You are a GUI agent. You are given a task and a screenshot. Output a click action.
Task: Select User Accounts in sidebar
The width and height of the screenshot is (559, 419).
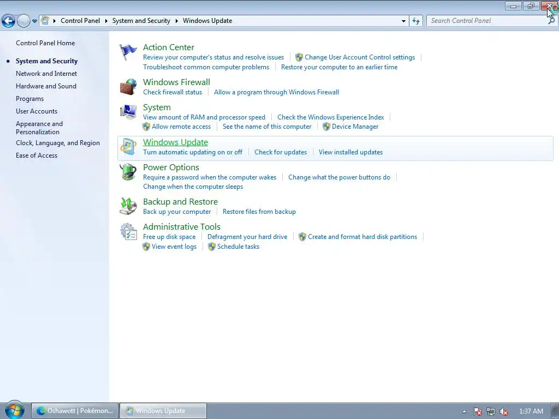point(37,111)
